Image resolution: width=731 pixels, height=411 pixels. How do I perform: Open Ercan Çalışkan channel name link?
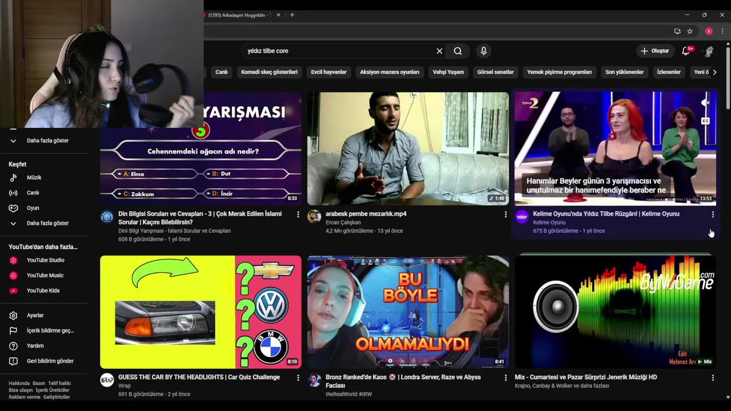pyautogui.click(x=343, y=223)
